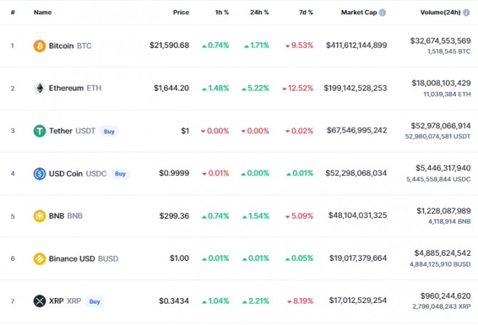Click Ethereum price $1,644.20

pos(171,88)
